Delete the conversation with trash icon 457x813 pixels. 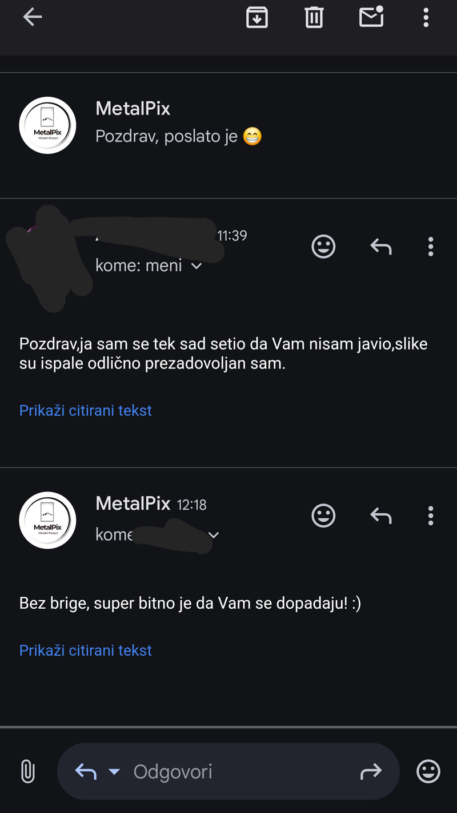[x=314, y=18]
